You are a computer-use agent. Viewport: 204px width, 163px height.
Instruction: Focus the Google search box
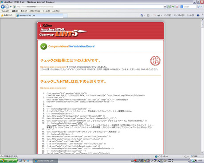click(190, 7)
